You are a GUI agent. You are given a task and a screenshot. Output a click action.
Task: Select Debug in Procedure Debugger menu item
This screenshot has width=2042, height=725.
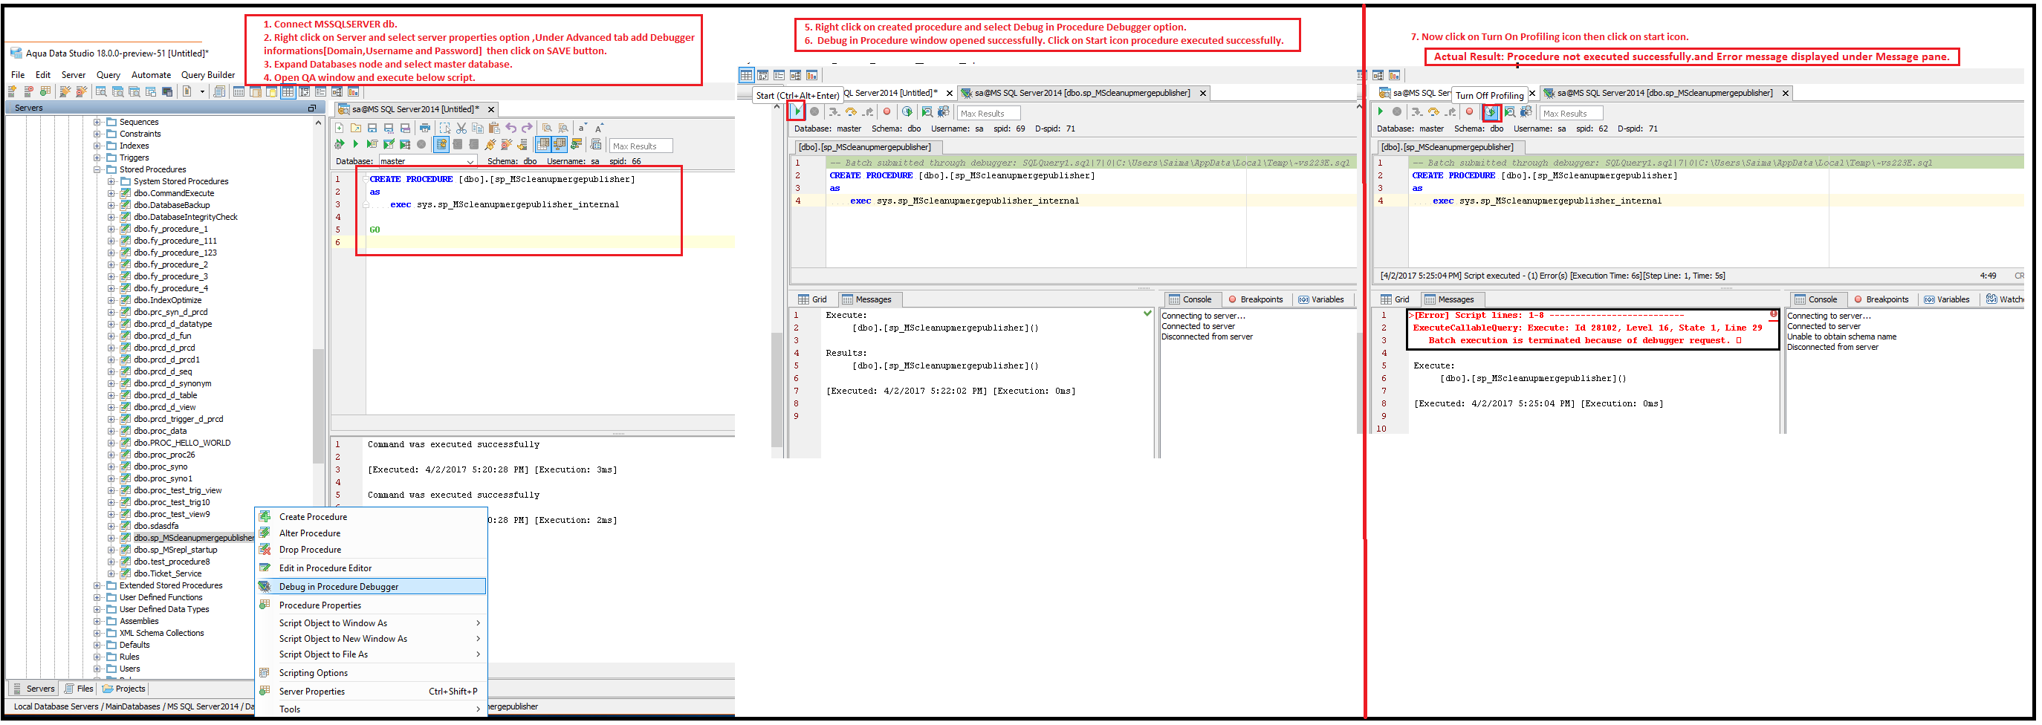tap(371, 586)
